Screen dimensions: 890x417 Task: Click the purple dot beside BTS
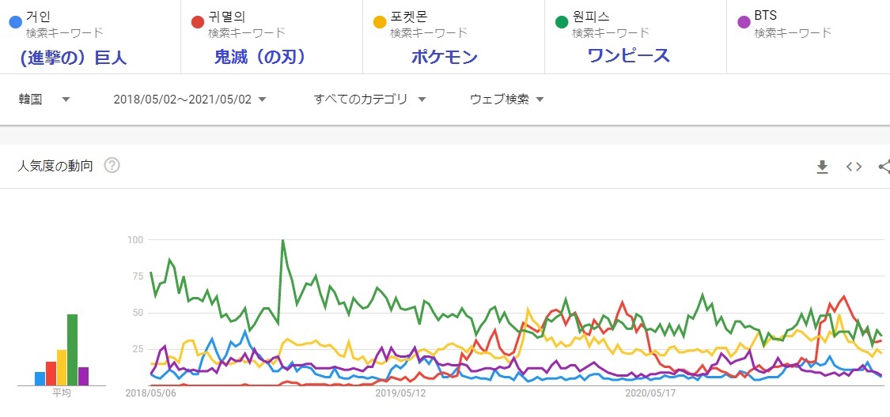pyautogui.click(x=743, y=22)
